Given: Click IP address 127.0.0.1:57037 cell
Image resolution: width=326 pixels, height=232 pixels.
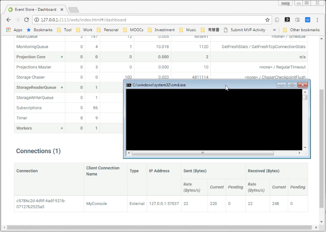Looking at the screenshot, I should (164, 204).
